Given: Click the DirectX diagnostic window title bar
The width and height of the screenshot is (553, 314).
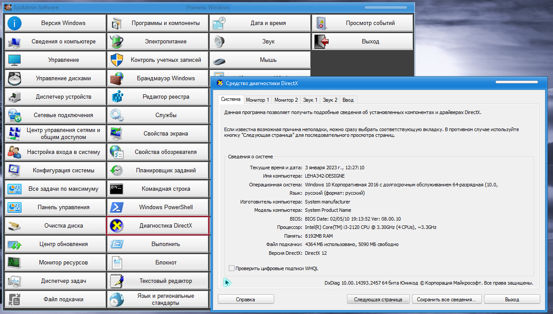Looking at the screenshot, I should (x=351, y=83).
